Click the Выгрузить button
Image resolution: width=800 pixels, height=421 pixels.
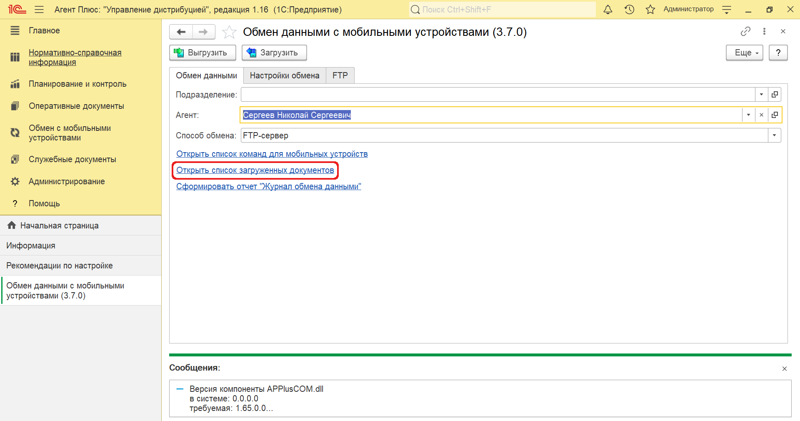(202, 53)
